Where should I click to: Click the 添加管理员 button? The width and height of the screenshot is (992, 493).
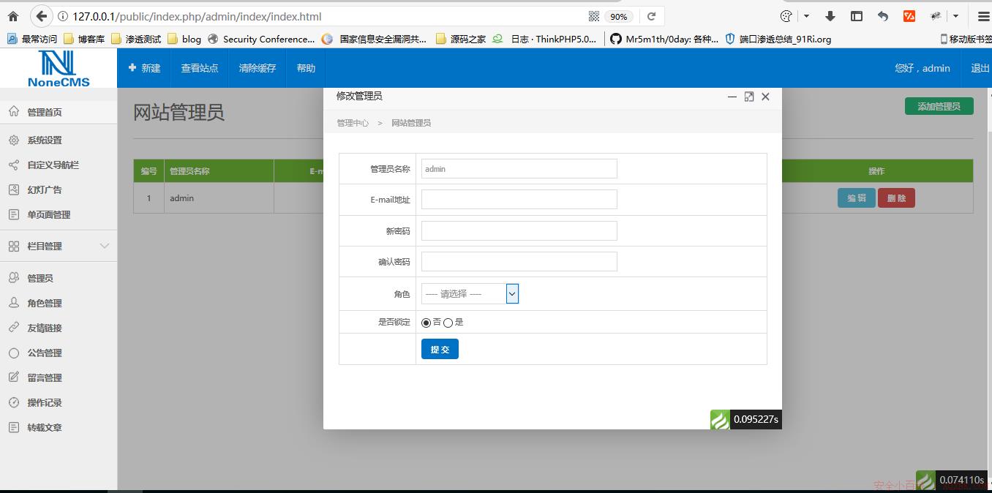coord(939,106)
